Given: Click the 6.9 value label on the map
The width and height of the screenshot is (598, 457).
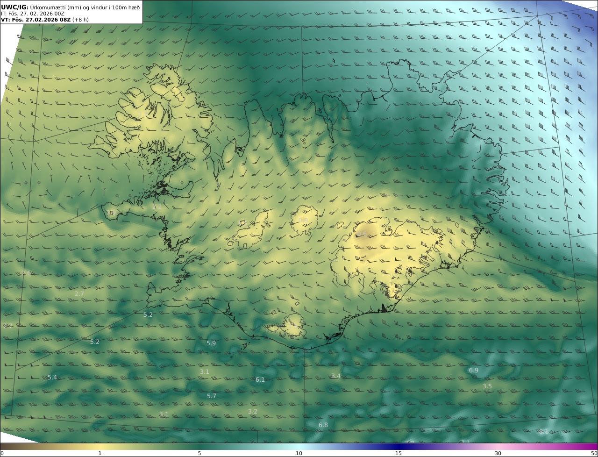Looking at the screenshot, I should 474,370.
